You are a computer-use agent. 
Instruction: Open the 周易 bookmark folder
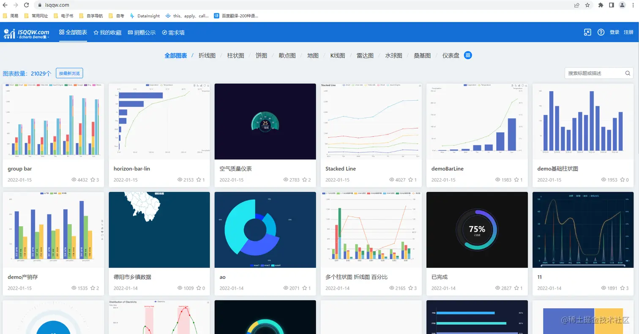(x=11, y=16)
